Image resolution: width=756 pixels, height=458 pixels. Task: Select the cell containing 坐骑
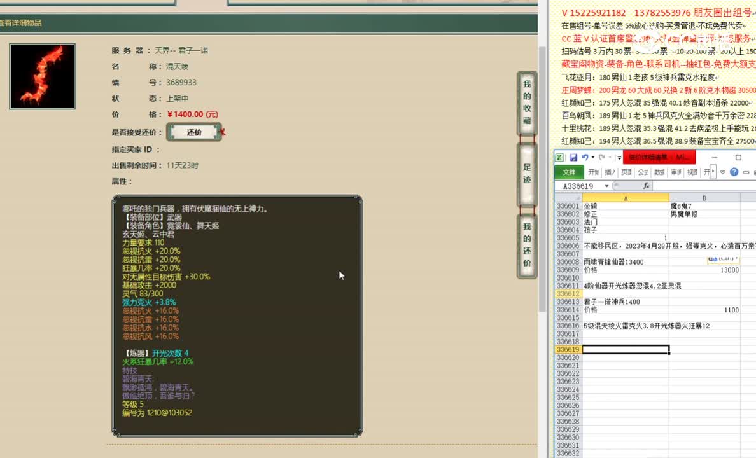tap(626, 206)
